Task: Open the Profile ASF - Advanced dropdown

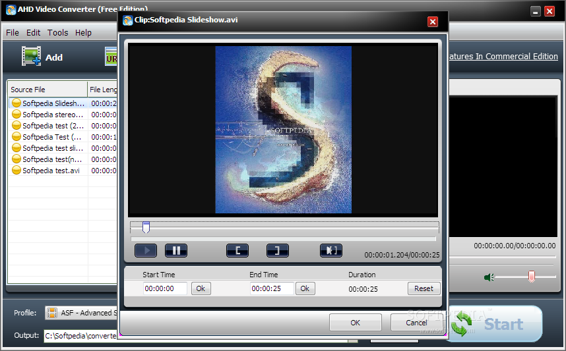Action: coord(82,313)
